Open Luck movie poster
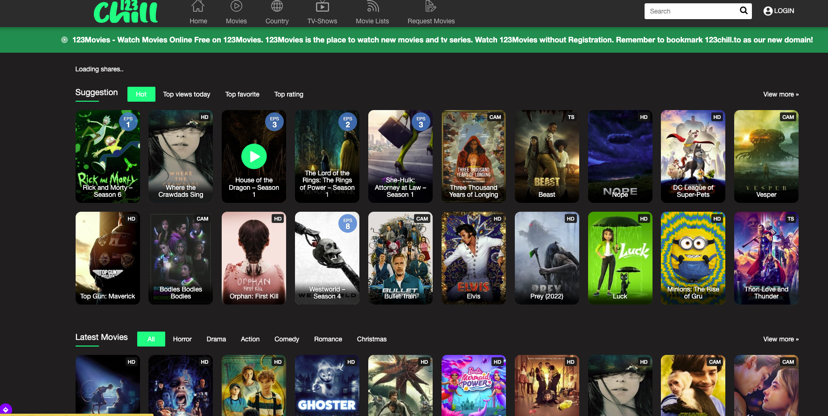This screenshot has height=416, width=828. tap(620, 258)
